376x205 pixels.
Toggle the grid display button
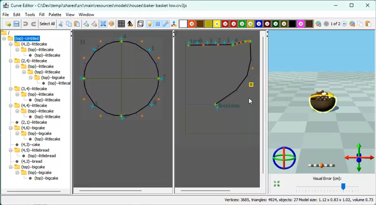[121, 24]
